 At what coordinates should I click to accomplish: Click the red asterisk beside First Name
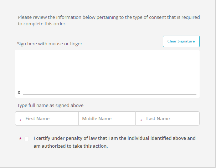[x=20, y=121]
